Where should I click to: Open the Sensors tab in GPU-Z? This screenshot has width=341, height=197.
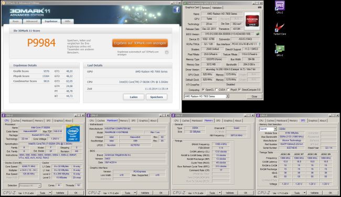[206, 8]
